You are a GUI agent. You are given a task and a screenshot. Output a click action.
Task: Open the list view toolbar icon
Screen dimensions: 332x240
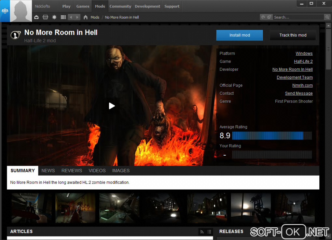click(63, 17)
